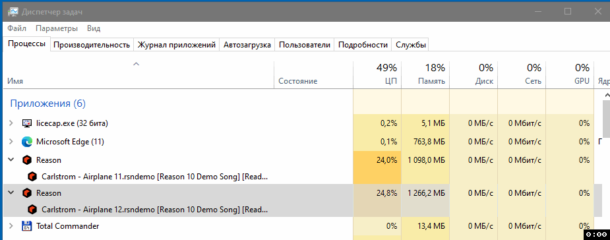Collapse the Reason group using 1 098,0 МБ
The image size is (610, 240).
click(x=11, y=160)
